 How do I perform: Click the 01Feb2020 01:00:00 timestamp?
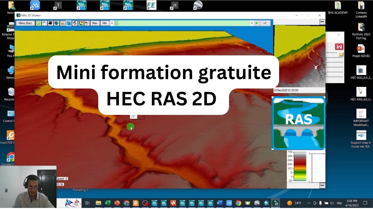coord(286,90)
